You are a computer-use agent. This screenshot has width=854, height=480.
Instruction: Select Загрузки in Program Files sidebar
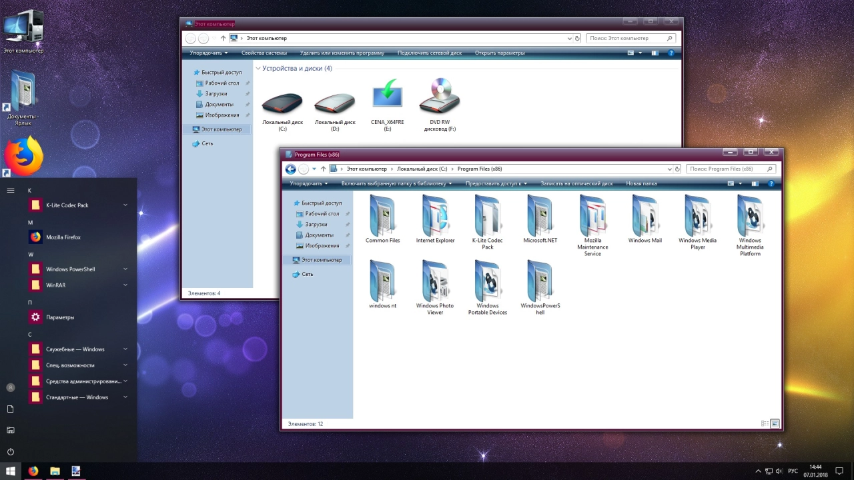coord(316,224)
